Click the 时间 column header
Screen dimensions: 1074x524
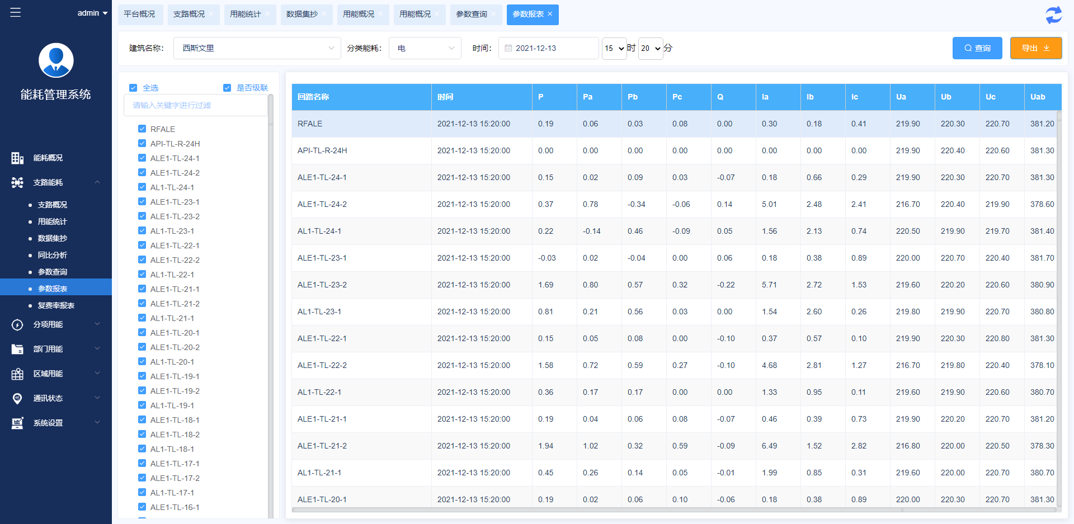point(482,97)
